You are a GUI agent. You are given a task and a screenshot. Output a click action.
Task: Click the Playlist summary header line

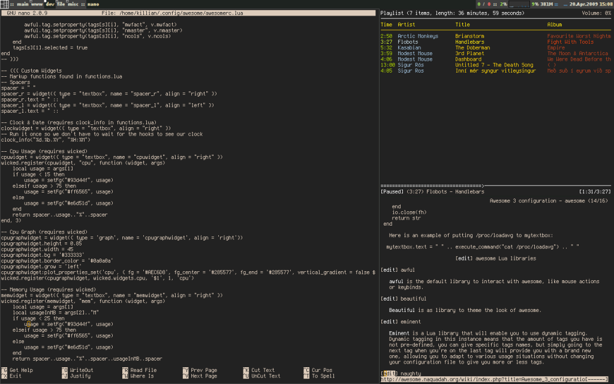tap(452, 13)
